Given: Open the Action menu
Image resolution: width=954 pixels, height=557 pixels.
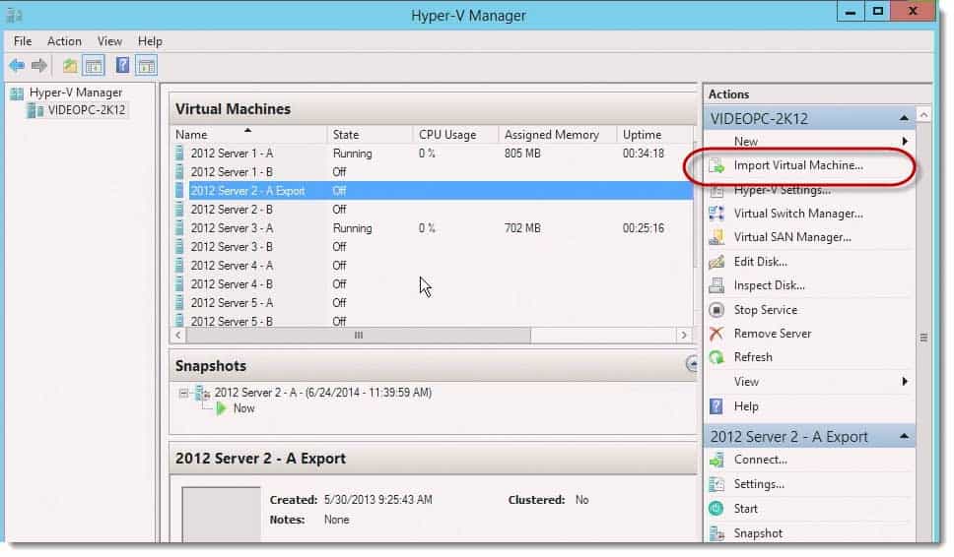Looking at the screenshot, I should (64, 41).
